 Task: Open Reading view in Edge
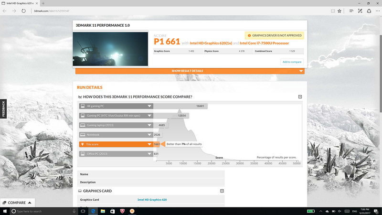333,11
